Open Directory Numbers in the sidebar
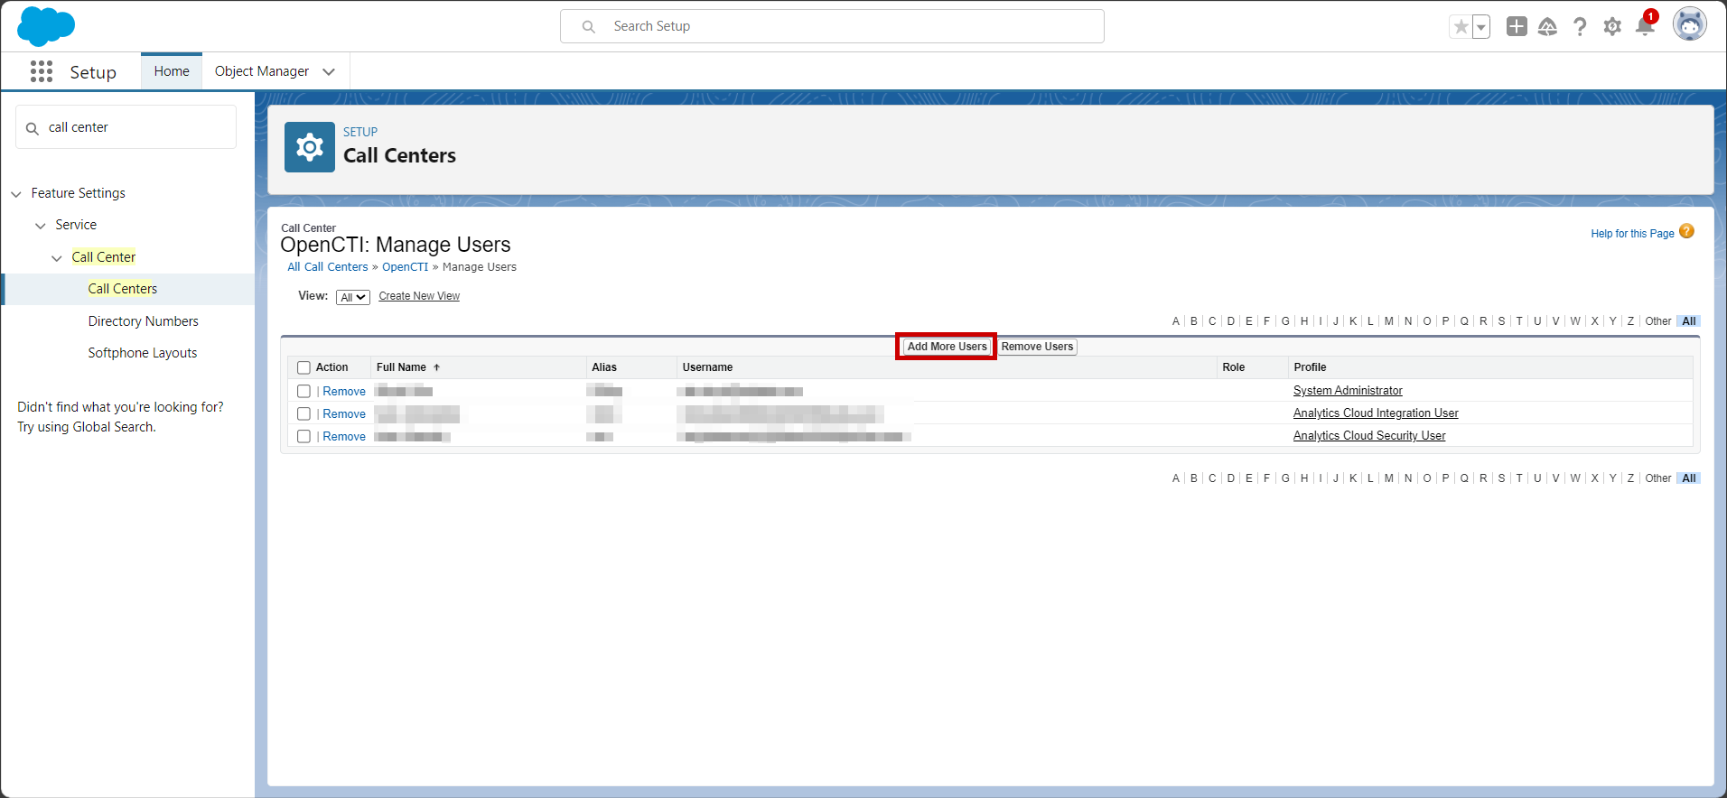1727x798 pixels. click(x=144, y=321)
